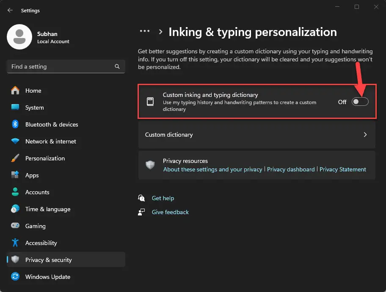
Task: Open Privacy Statement link
Action: (x=343, y=169)
